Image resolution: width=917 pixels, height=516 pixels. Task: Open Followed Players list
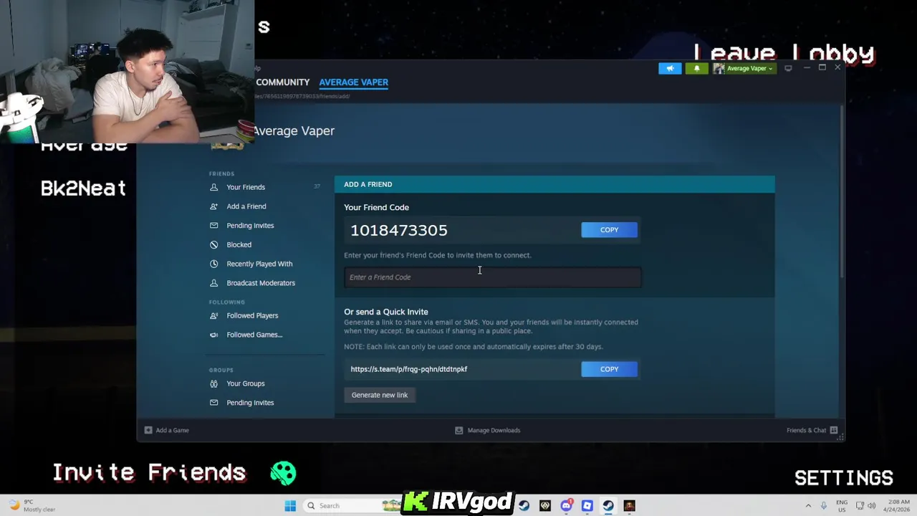[252, 315]
